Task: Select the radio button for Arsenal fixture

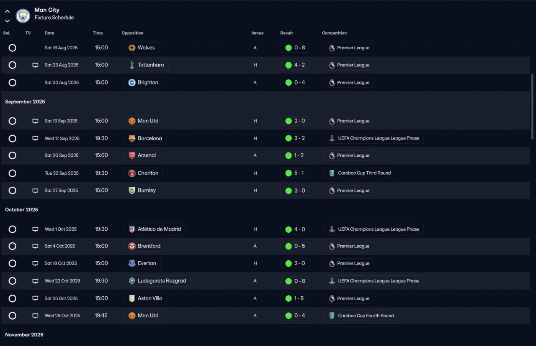Action: point(13,155)
